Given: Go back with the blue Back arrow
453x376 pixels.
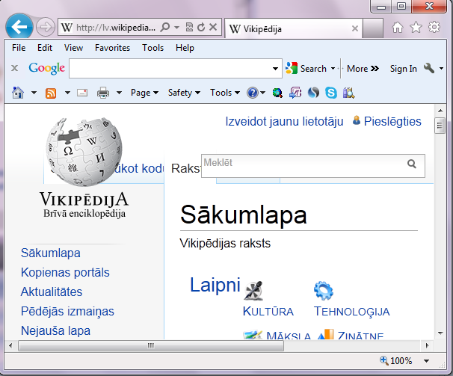Looking at the screenshot, I should 19,27.
